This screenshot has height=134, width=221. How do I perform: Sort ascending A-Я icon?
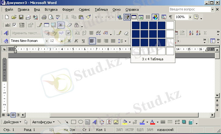click(191, 33)
